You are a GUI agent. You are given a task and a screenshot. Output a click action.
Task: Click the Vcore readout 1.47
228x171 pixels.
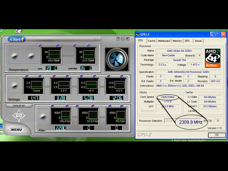click(33, 98)
